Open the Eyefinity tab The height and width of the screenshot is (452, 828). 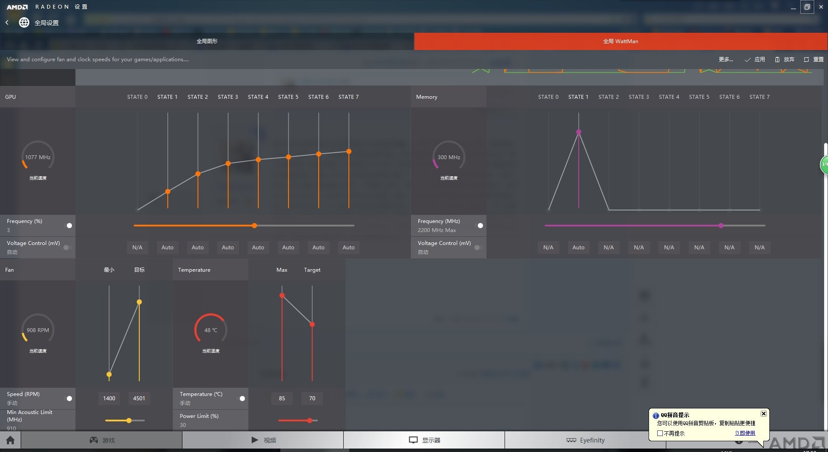(x=585, y=440)
